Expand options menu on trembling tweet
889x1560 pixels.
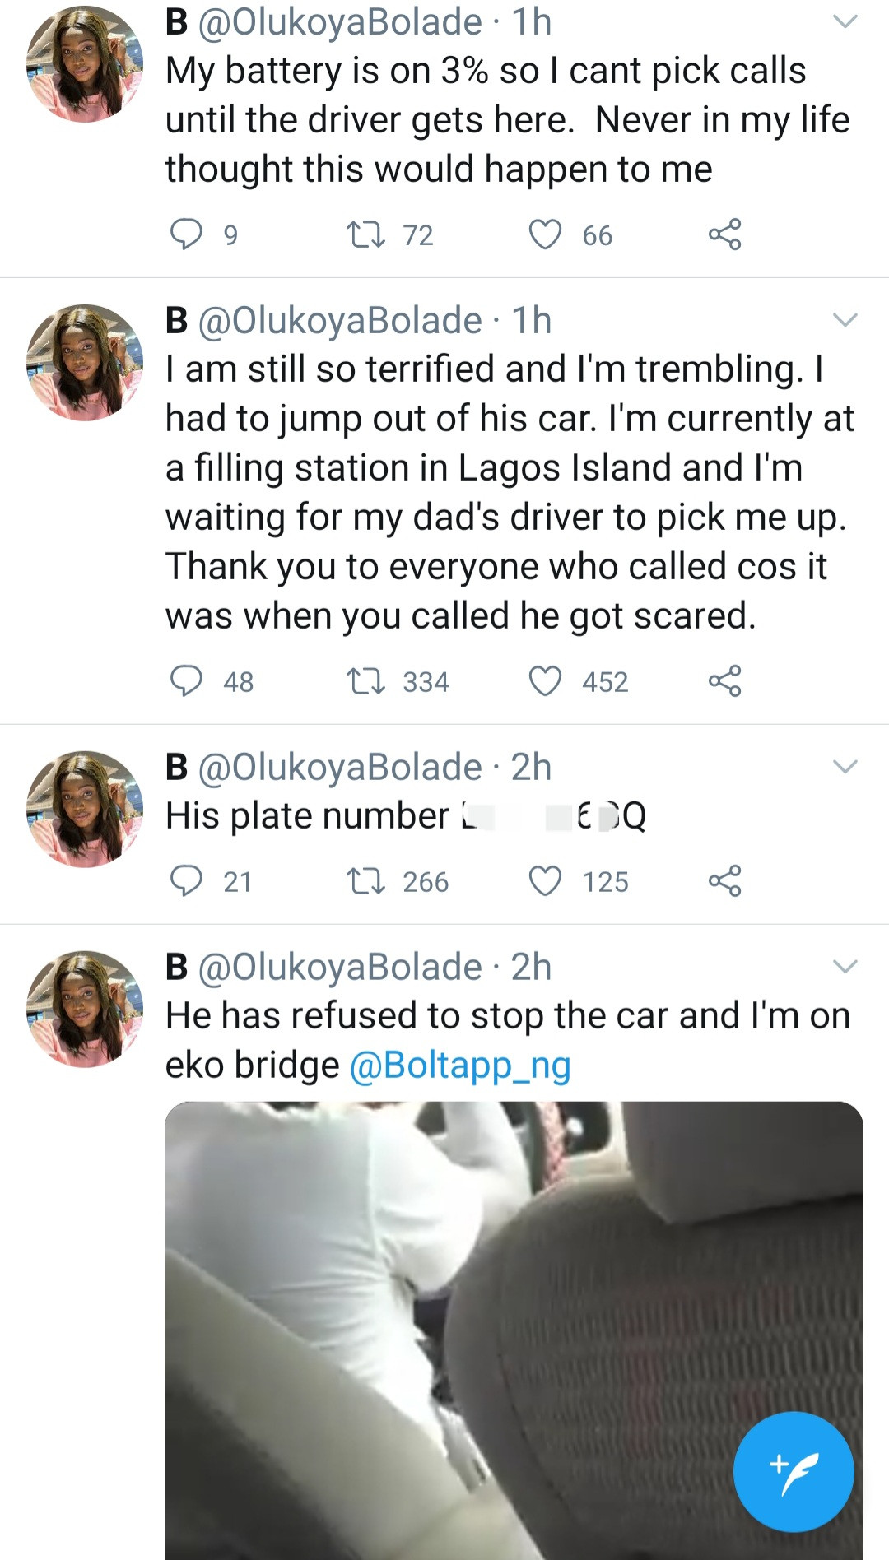pyautogui.click(x=845, y=319)
